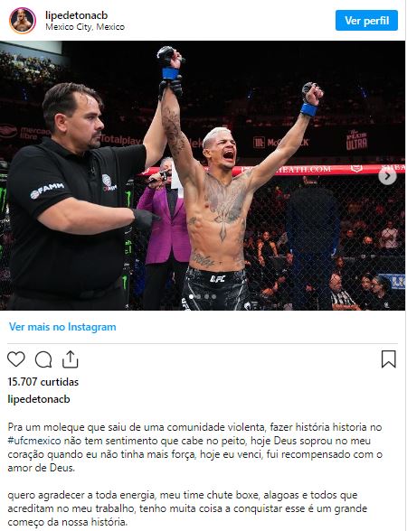Open lipedetonacb username in header
Image resolution: width=407 pixels, height=531 pixels.
(x=76, y=15)
